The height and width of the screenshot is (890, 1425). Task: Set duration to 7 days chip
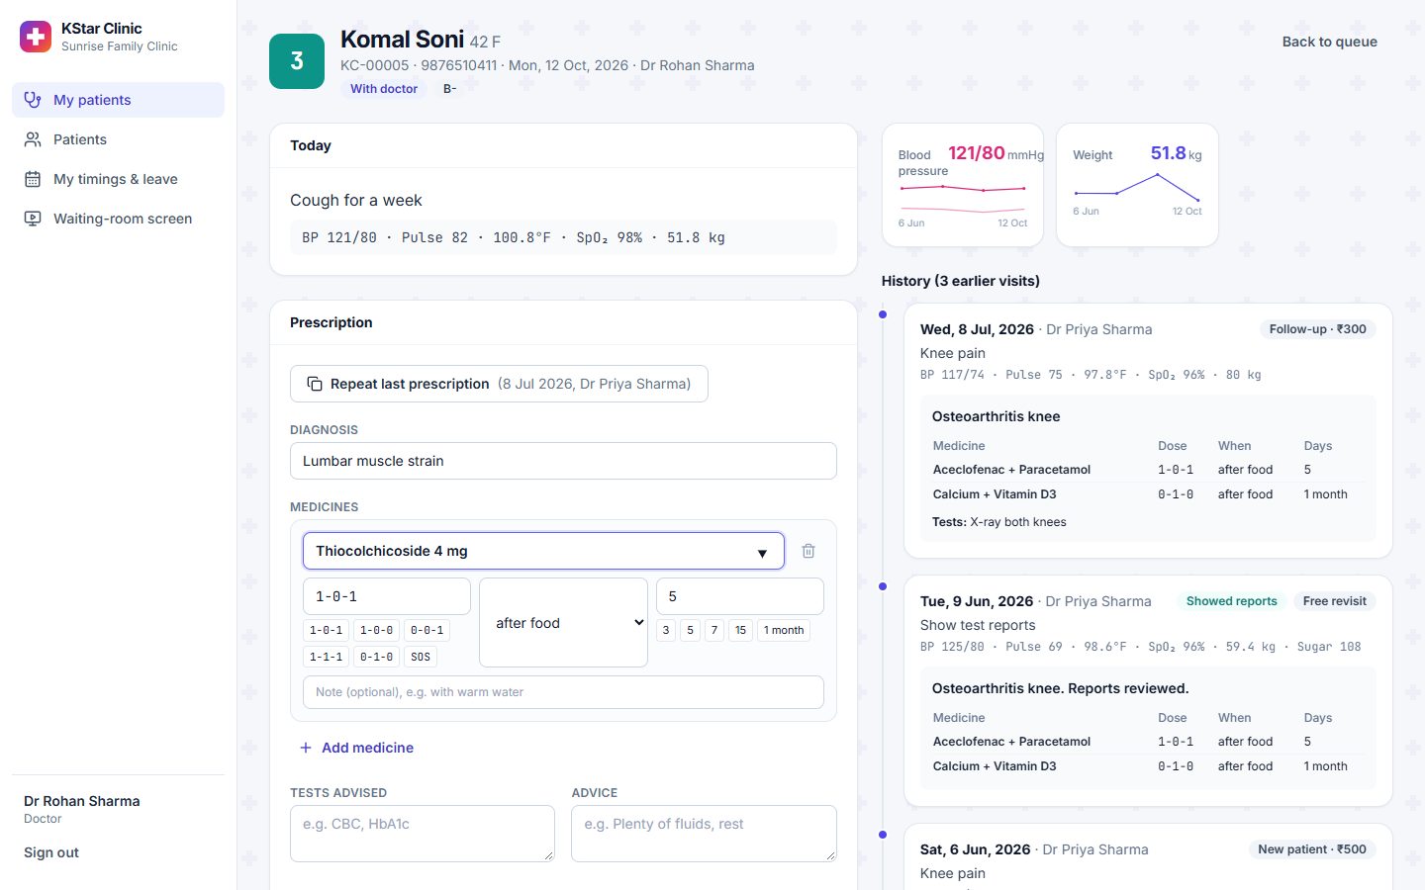click(x=714, y=630)
